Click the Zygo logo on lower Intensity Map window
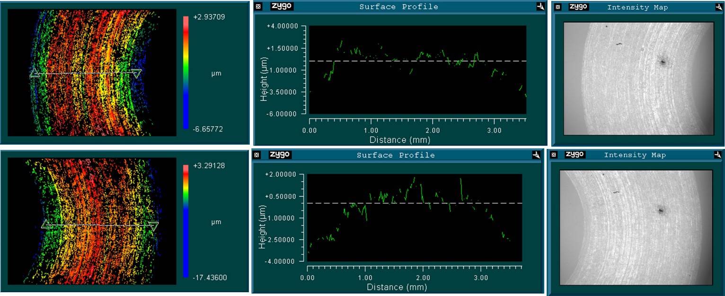 [575, 155]
